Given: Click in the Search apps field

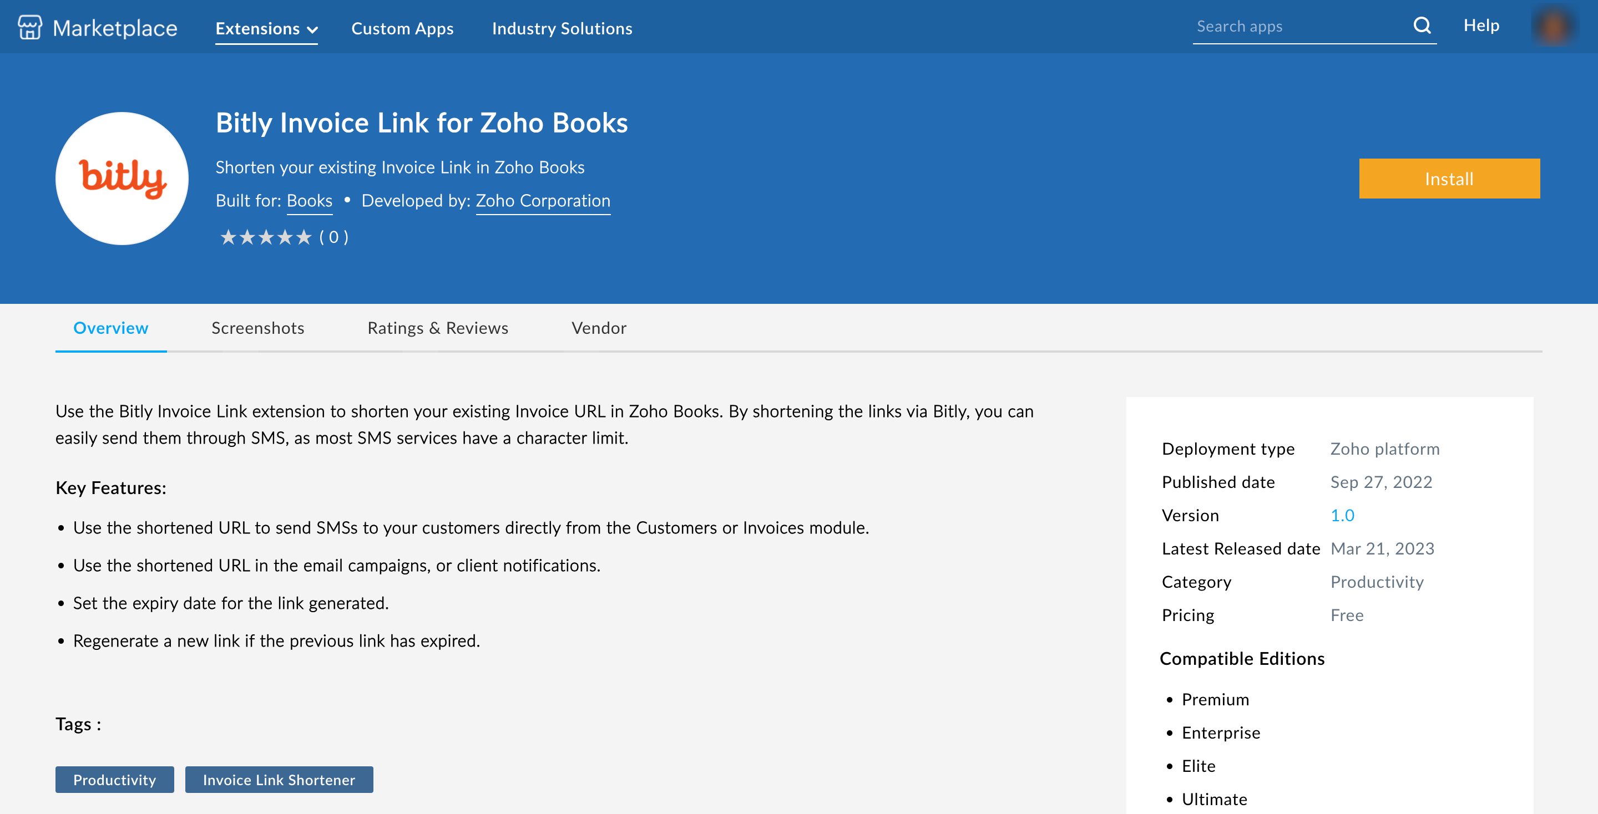Looking at the screenshot, I should pos(1299,27).
